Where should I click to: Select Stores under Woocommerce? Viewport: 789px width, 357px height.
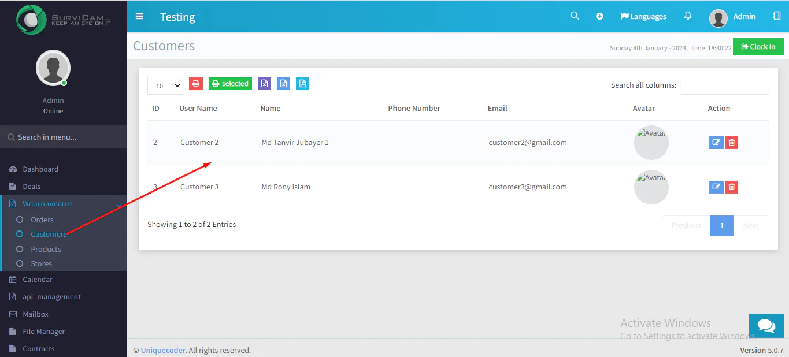pyautogui.click(x=41, y=263)
